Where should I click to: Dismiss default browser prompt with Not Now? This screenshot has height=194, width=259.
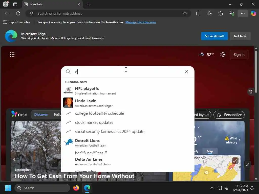240,36
